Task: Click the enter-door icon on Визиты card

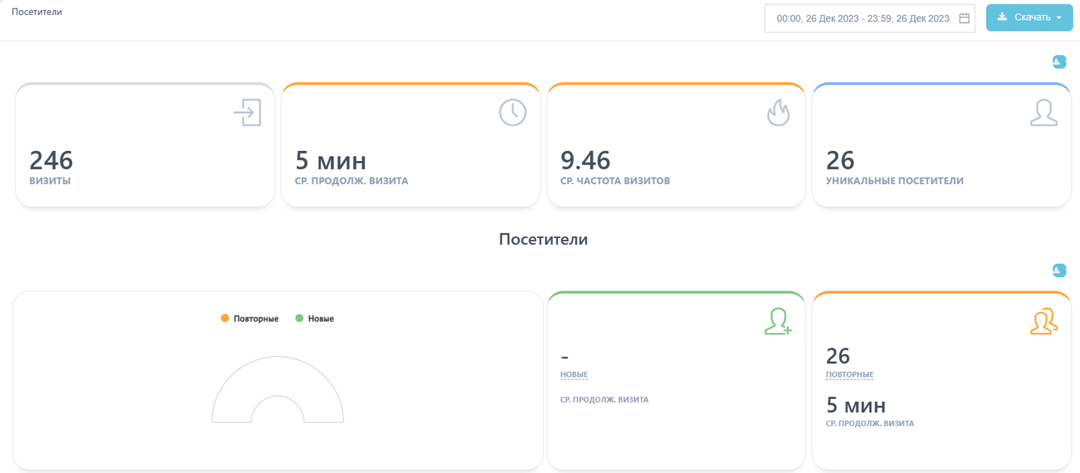Action: click(x=248, y=113)
